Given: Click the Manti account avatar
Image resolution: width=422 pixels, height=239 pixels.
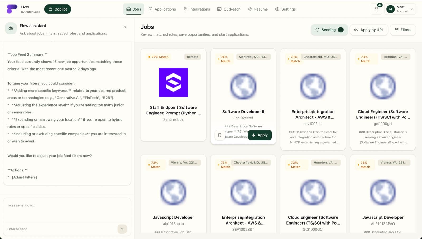Looking at the screenshot, I should [x=390, y=9].
